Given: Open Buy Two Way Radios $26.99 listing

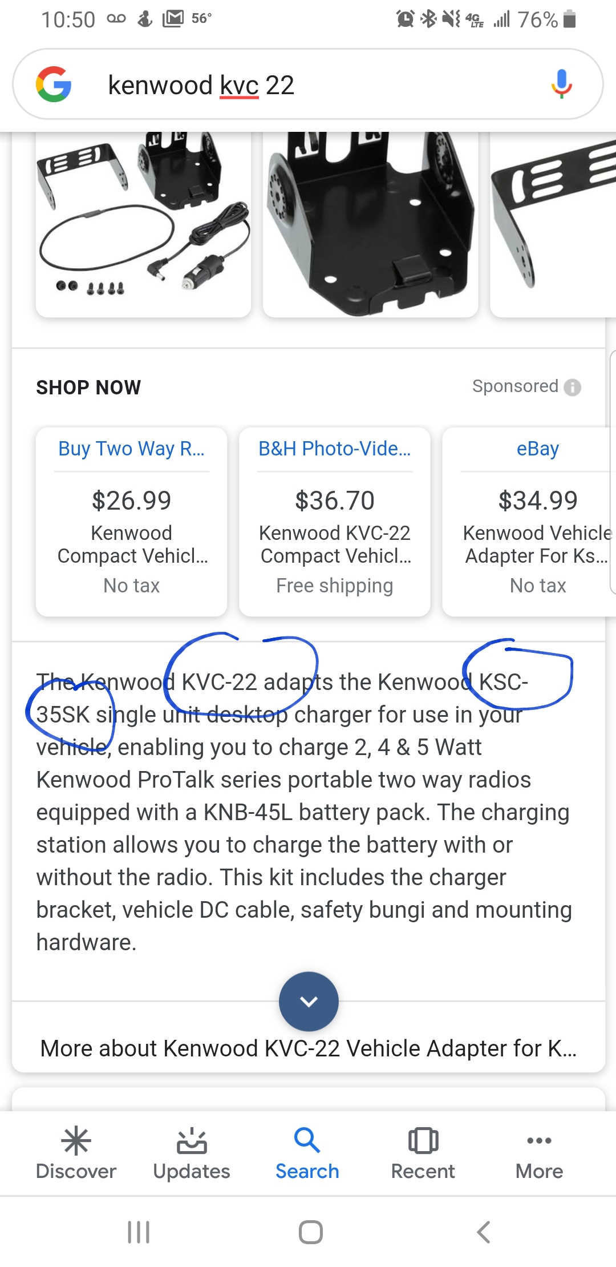Looking at the screenshot, I should pos(132,521).
